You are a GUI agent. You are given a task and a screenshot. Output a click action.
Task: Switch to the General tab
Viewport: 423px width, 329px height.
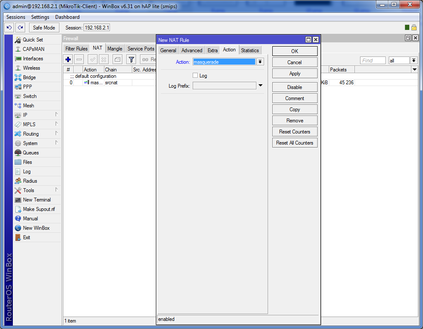point(168,50)
